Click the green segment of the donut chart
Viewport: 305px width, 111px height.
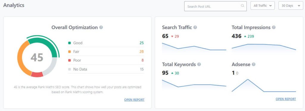[47, 44]
